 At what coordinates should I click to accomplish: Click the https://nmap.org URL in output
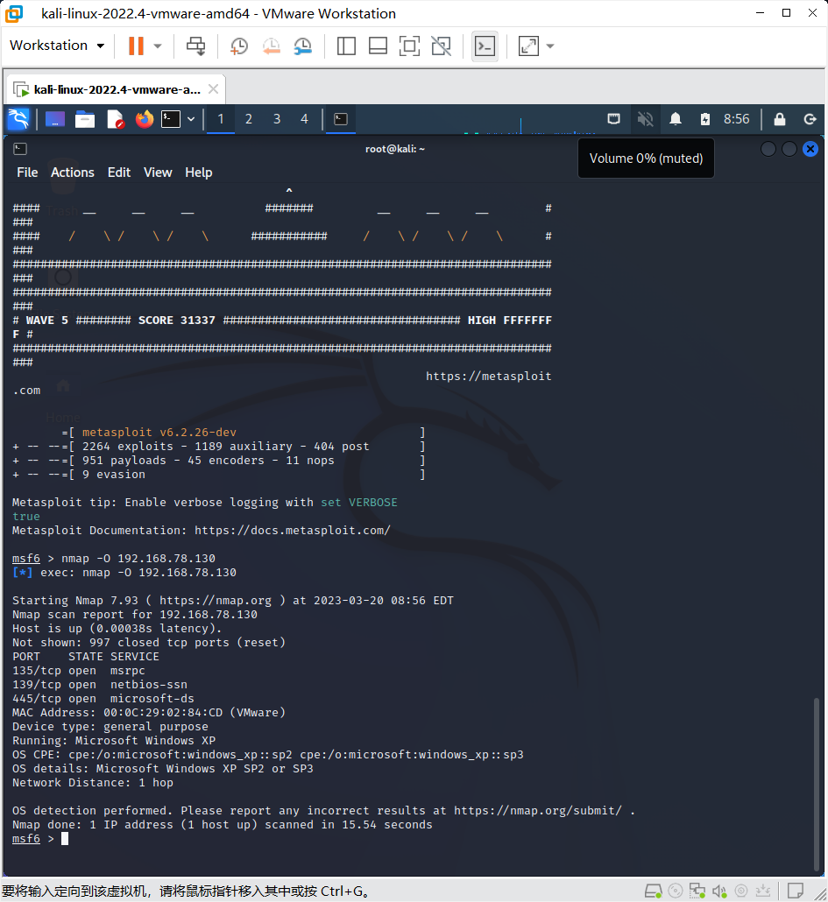[216, 601]
